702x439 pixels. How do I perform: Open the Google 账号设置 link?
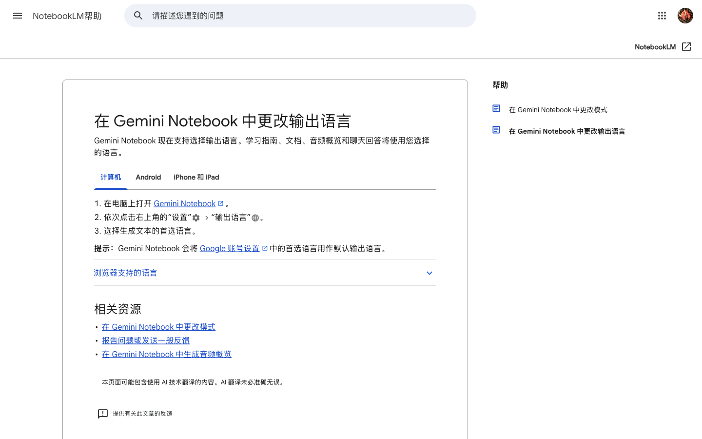[x=230, y=248]
